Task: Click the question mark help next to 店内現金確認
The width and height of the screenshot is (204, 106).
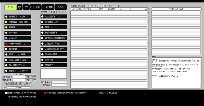Action: tap(68, 54)
